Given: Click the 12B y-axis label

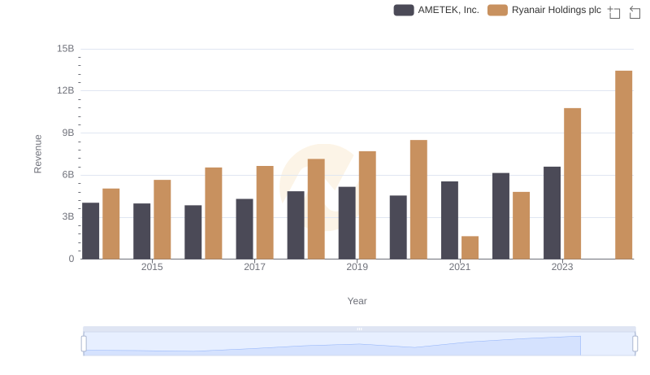Looking at the screenshot, I should pos(66,90).
